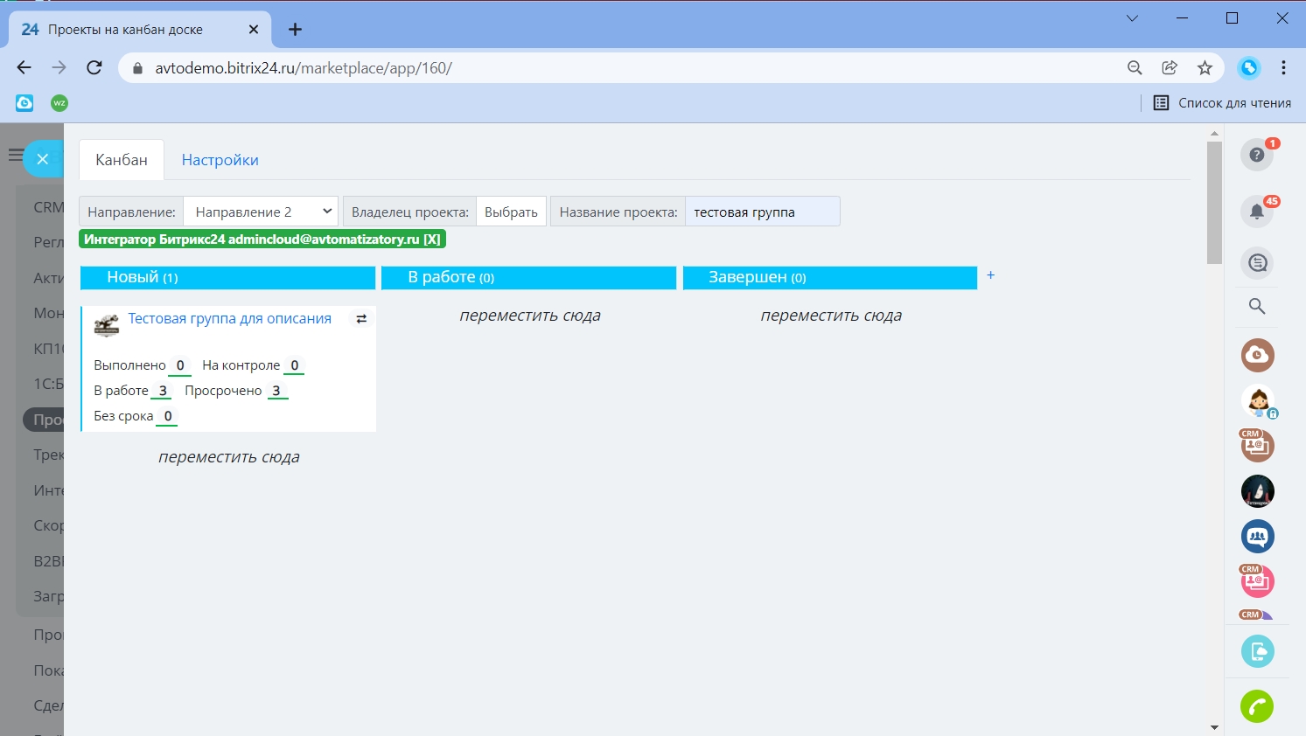This screenshot has width=1306, height=736.
Task: Click the Название проекта input field
Action: pyautogui.click(x=761, y=212)
